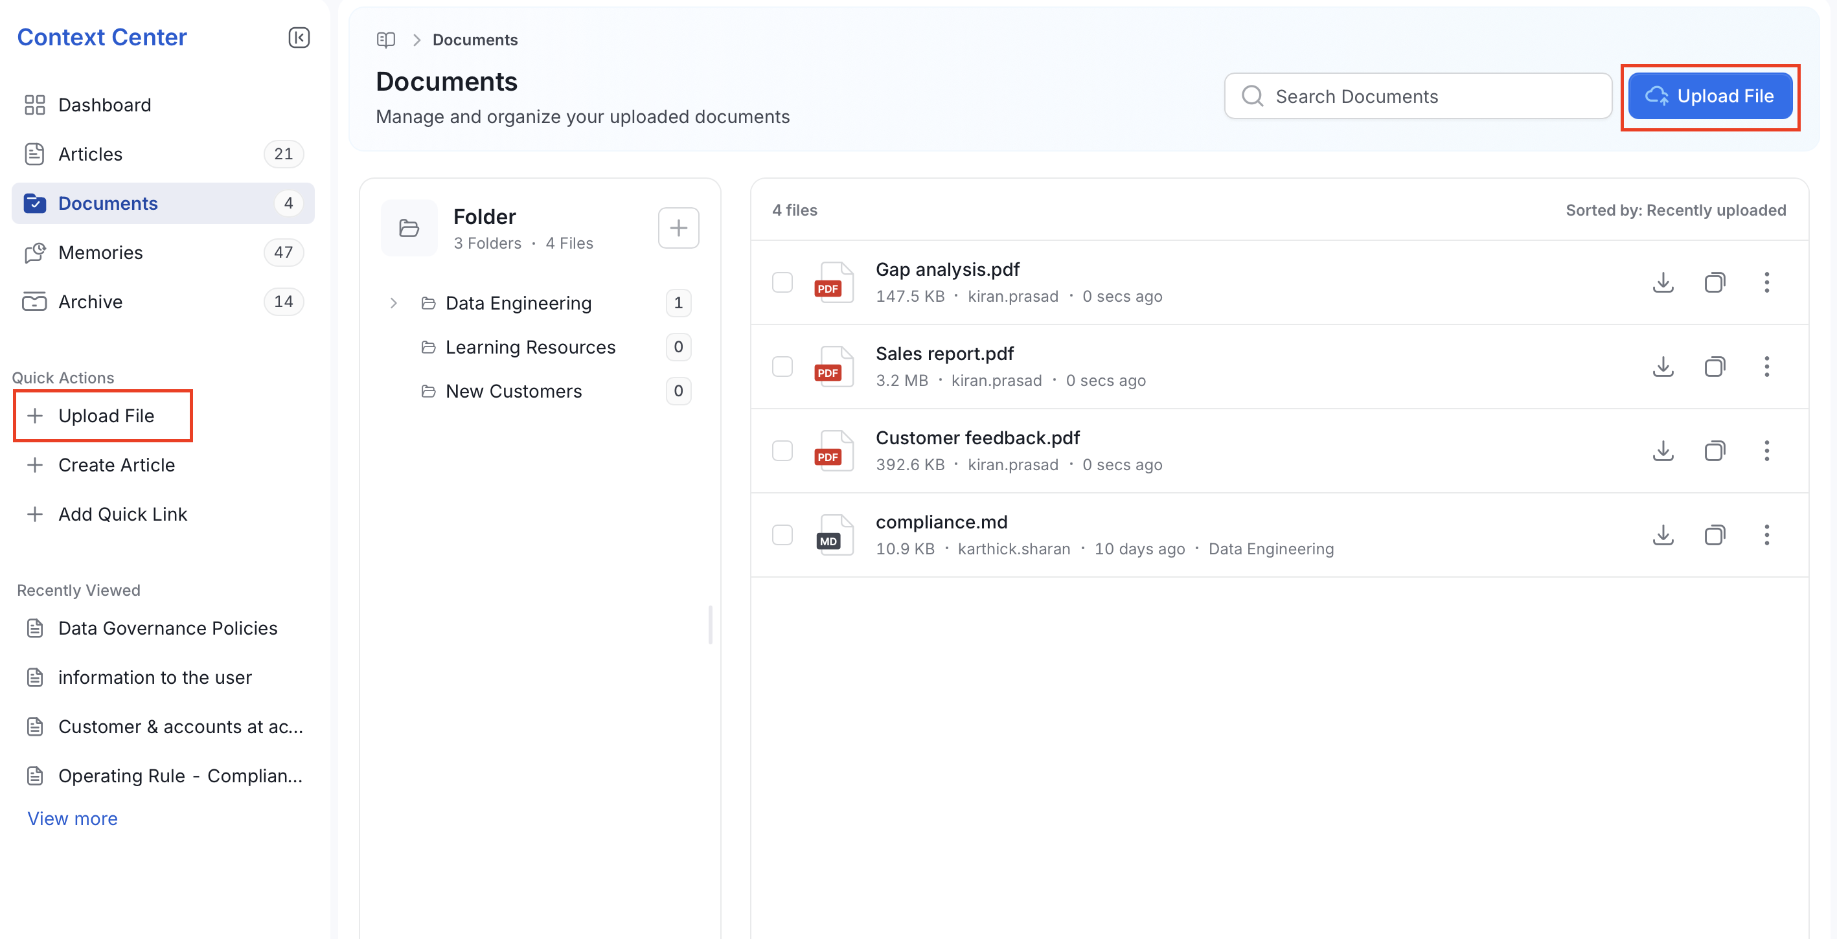Download Customer feedback.pdf
This screenshot has height=939, width=1837.
[1663, 451]
